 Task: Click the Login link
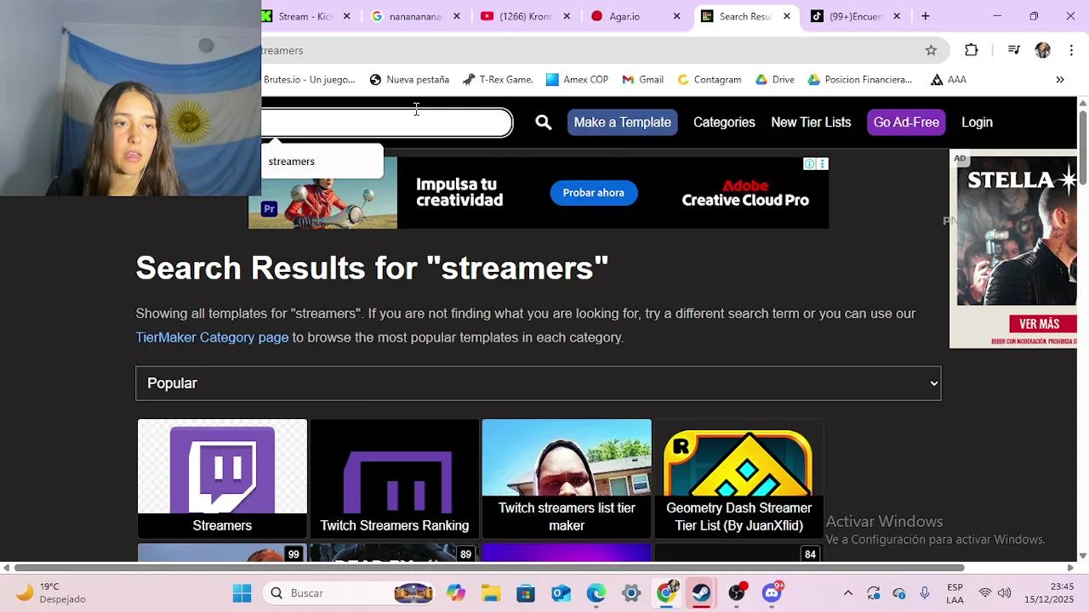977,122
